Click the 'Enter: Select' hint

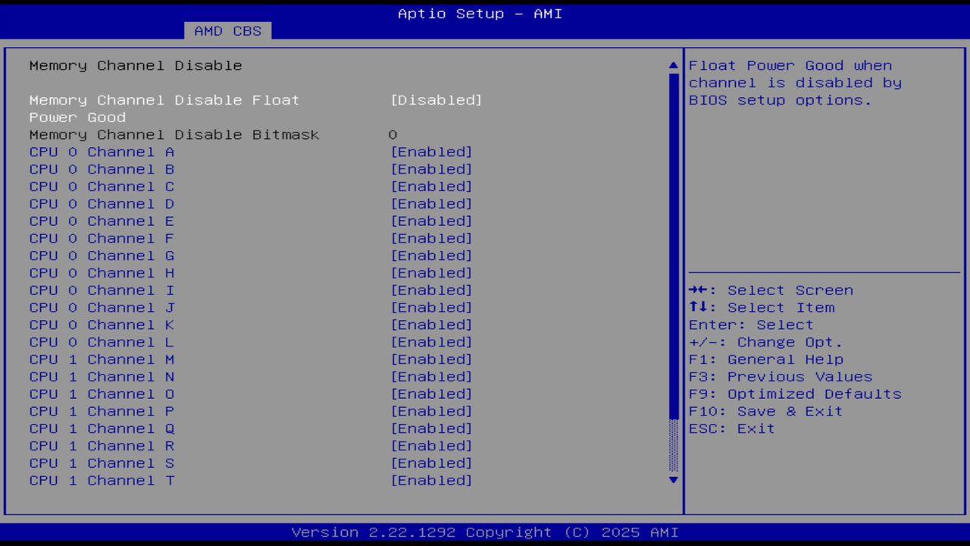pyautogui.click(x=751, y=325)
